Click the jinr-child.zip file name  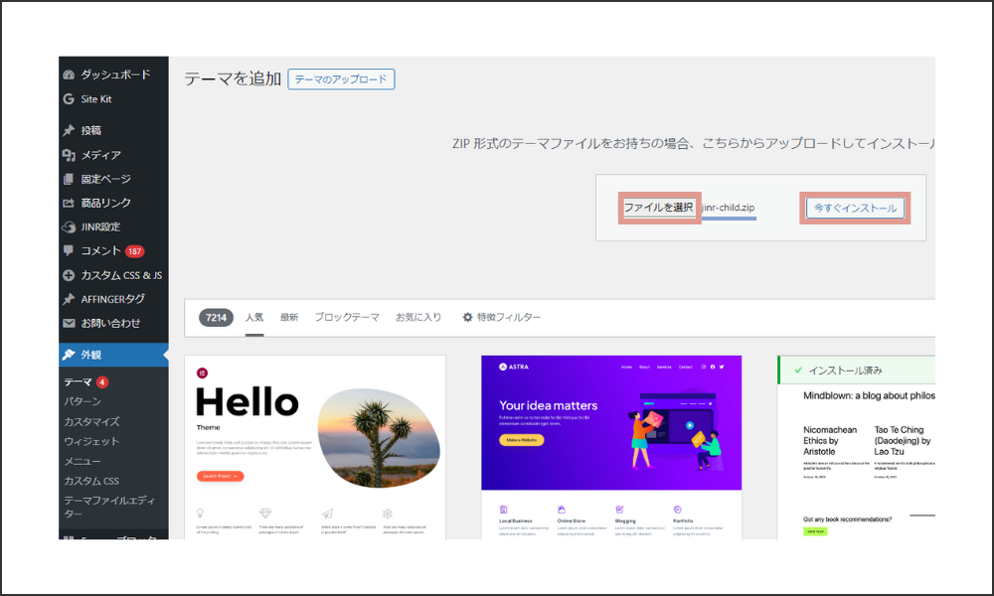(x=728, y=208)
